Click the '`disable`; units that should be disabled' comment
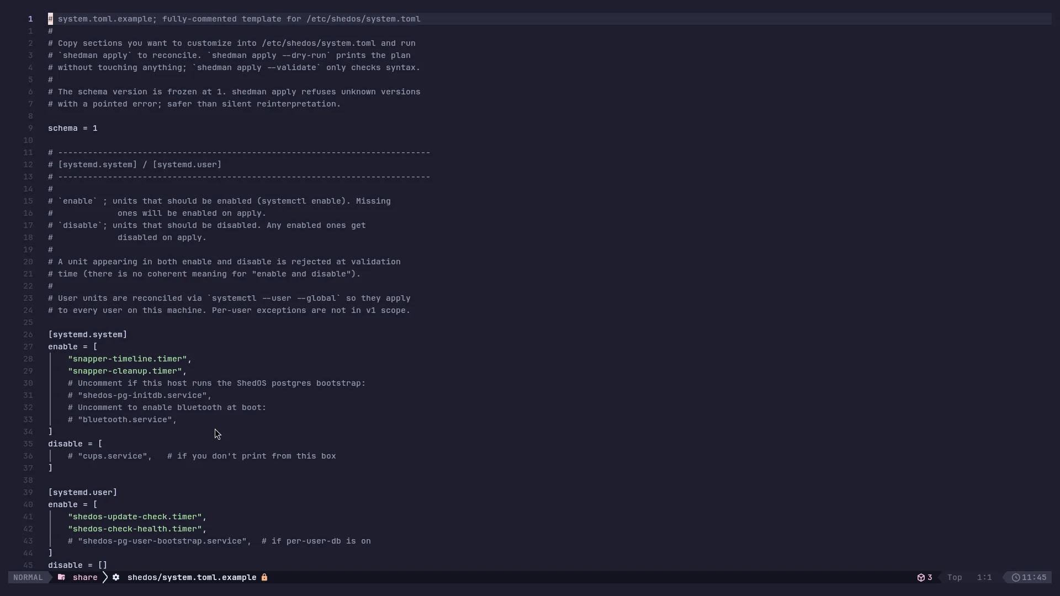 (207, 225)
